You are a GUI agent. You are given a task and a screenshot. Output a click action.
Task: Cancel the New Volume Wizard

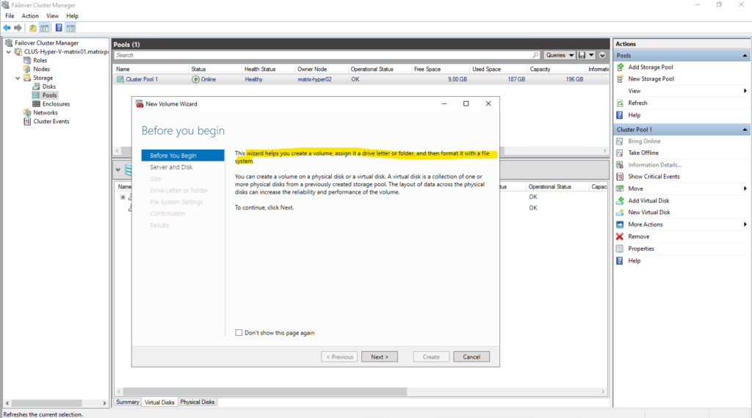[x=471, y=357]
